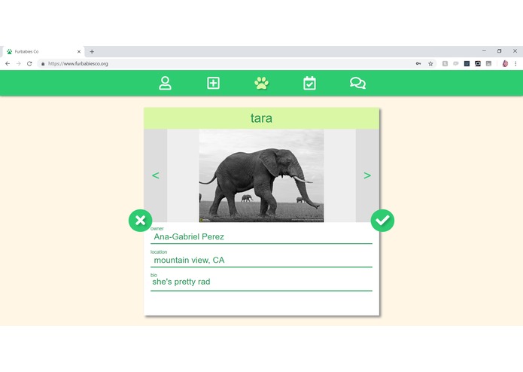Open the calendar check icon

tap(309, 83)
